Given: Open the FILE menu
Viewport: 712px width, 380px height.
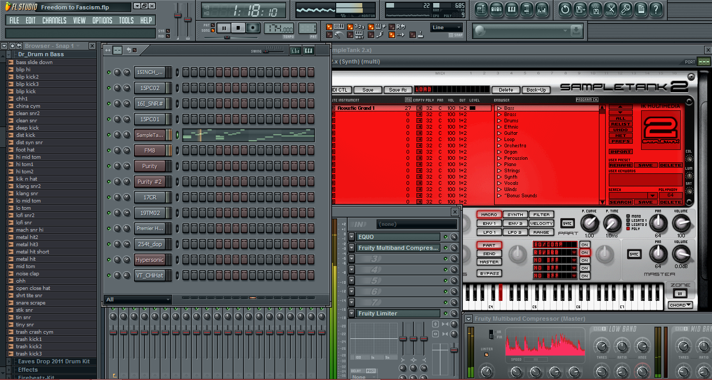Looking at the screenshot, I should pos(14,20).
